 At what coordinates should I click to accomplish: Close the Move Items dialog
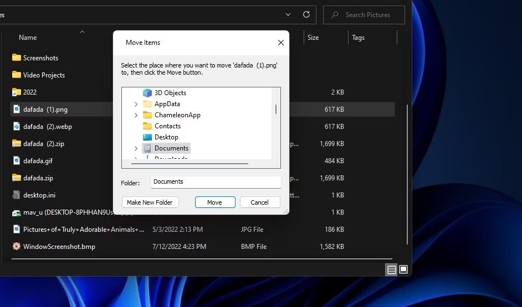point(280,43)
